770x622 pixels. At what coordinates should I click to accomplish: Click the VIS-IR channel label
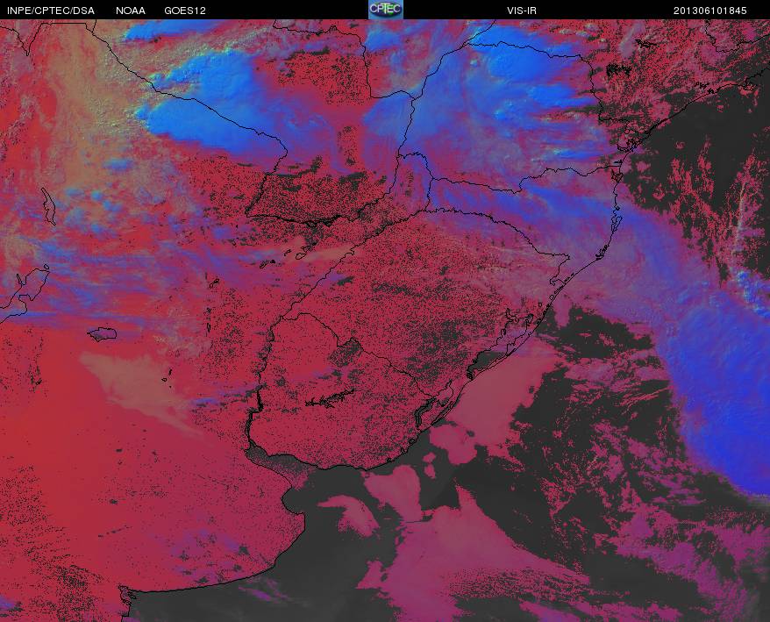coord(522,11)
